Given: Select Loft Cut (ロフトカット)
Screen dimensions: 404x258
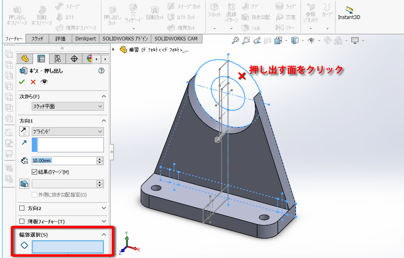Looking at the screenshot, I should coord(182,17).
